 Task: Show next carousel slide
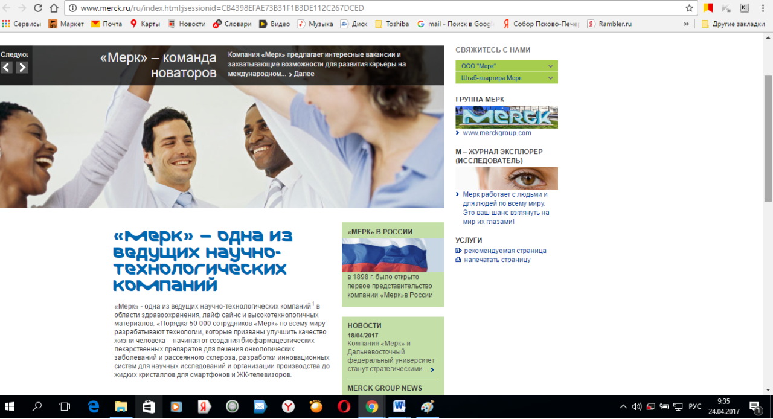(x=22, y=67)
